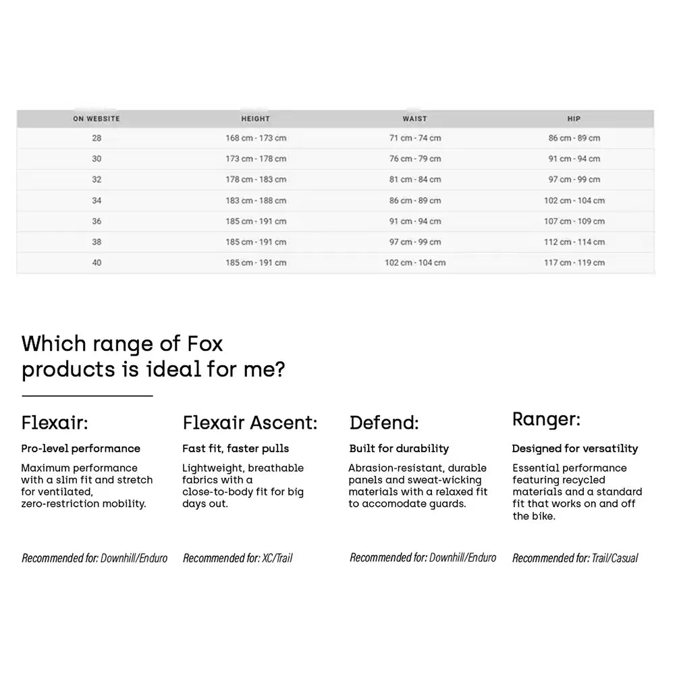Click the Ranger range heading

click(546, 420)
